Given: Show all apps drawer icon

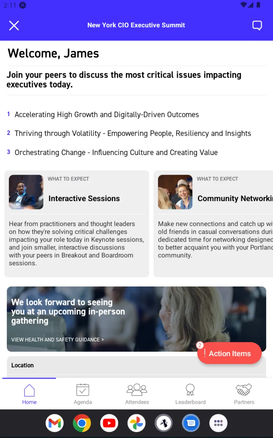Looking at the screenshot, I should [x=218, y=423].
